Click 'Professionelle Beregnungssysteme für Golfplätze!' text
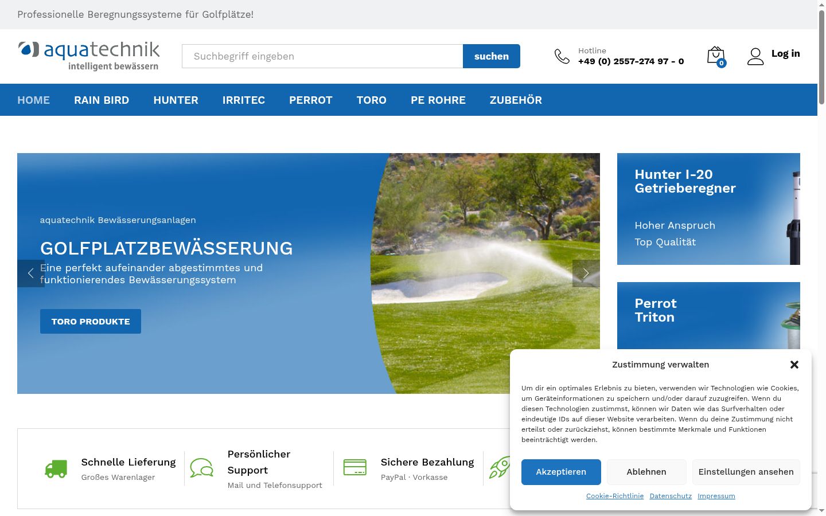 tap(135, 14)
